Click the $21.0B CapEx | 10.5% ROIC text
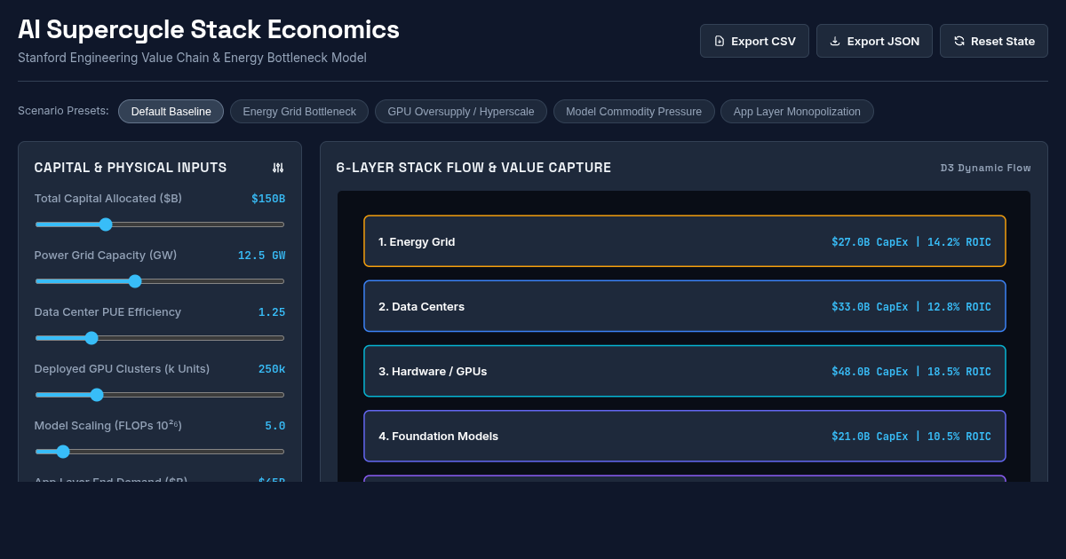Viewport: 1066px width, 559px height. tap(911, 437)
